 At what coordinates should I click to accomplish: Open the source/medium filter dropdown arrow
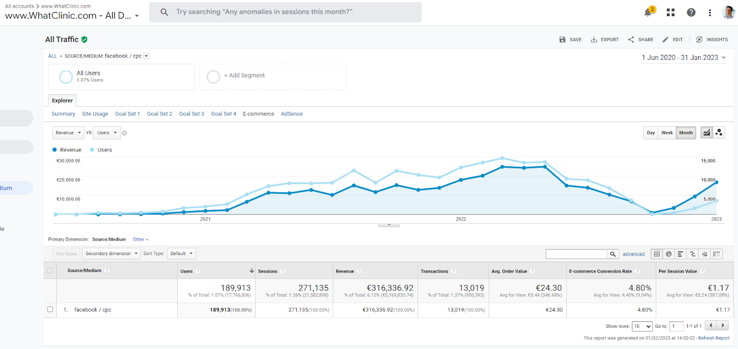coord(146,56)
